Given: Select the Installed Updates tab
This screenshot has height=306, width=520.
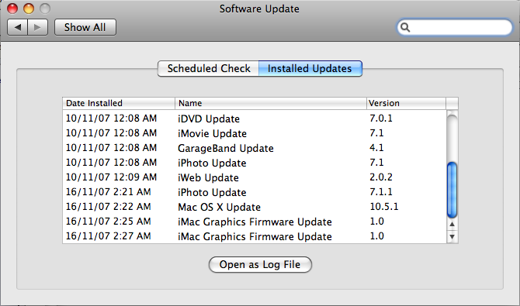Looking at the screenshot, I should pos(310,68).
